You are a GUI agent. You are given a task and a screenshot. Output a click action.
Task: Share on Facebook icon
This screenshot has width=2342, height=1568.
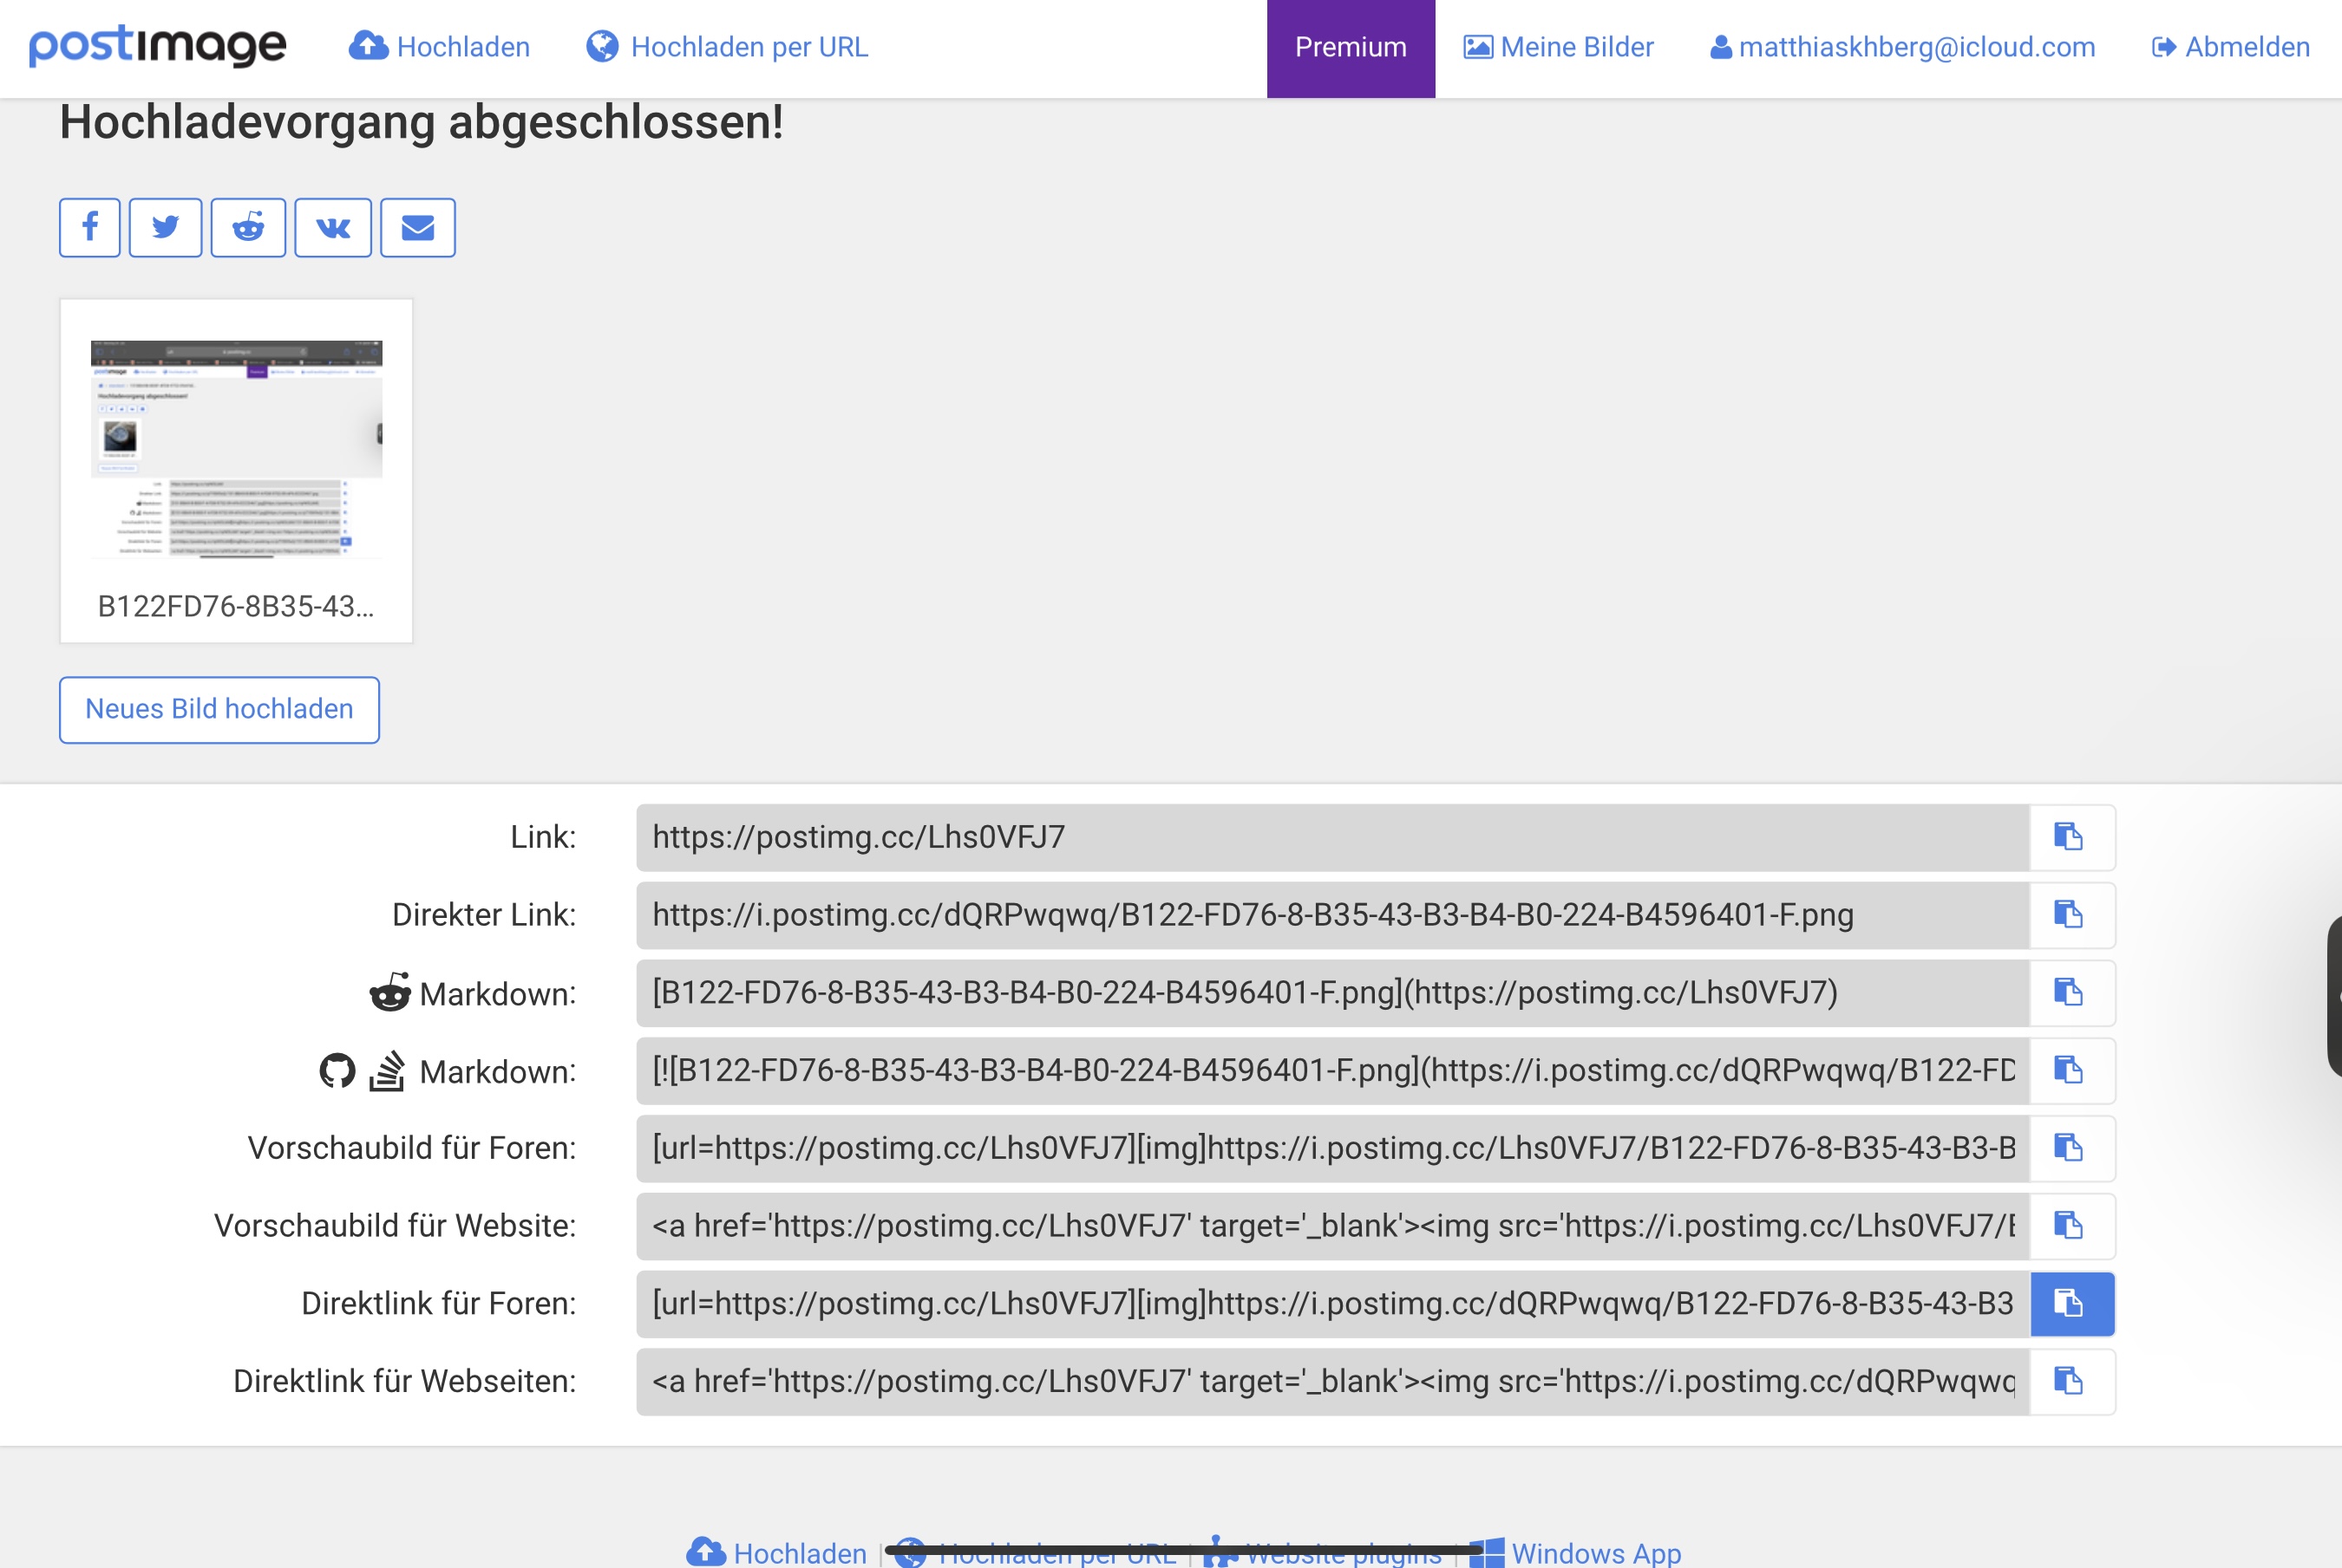tap(90, 228)
